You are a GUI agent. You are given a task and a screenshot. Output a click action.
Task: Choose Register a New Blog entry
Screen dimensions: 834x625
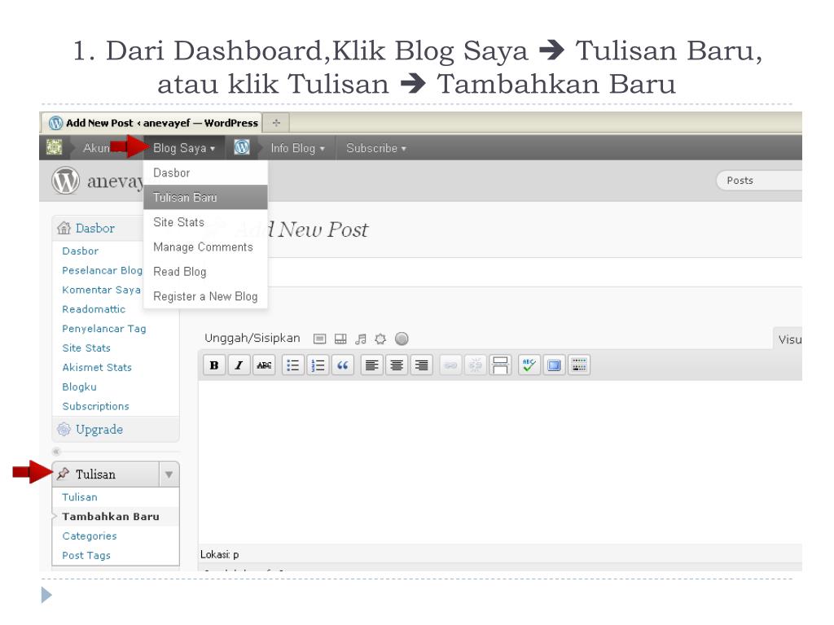(x=205, y=296)
